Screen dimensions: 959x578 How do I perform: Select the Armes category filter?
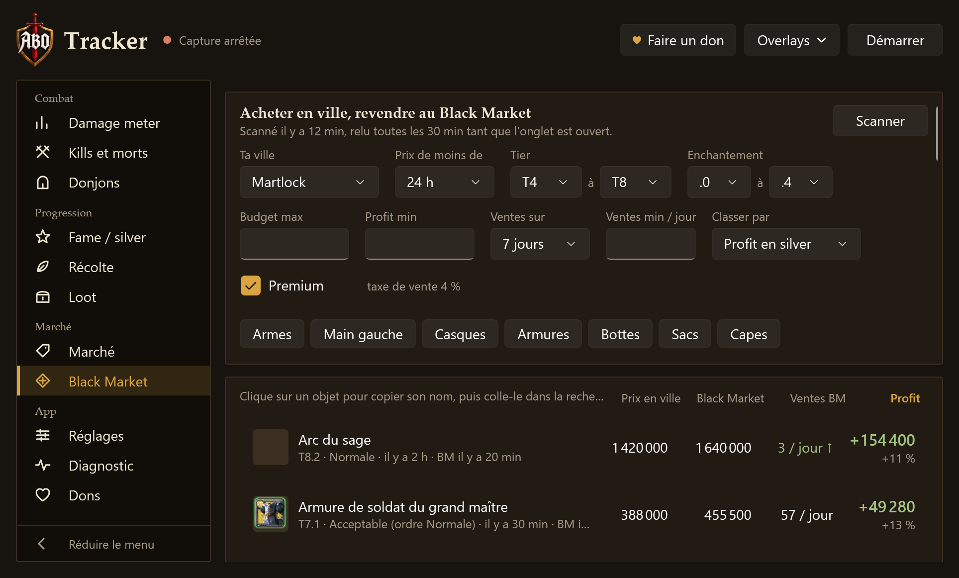click(272, 334)
